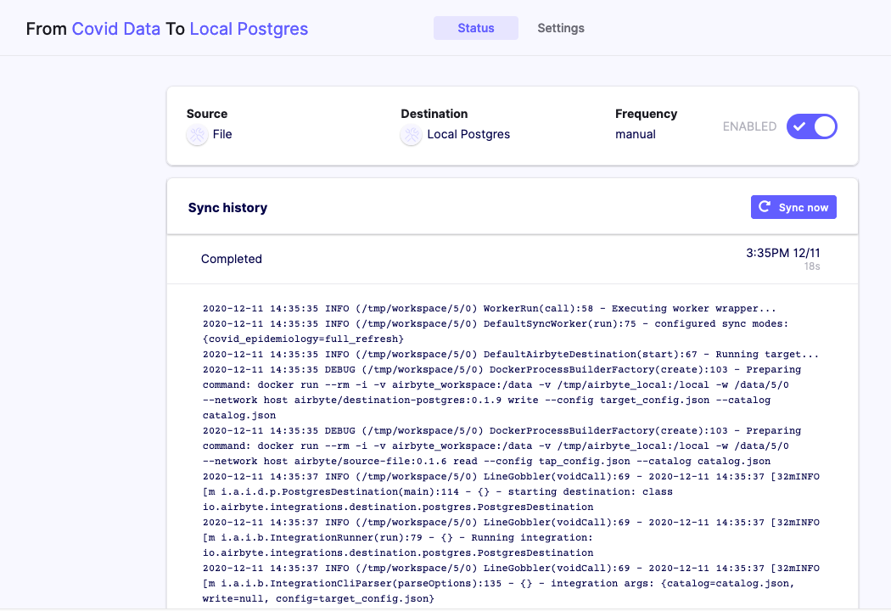
Task: Click the log line with write=null config
Action: coord(318,599)
